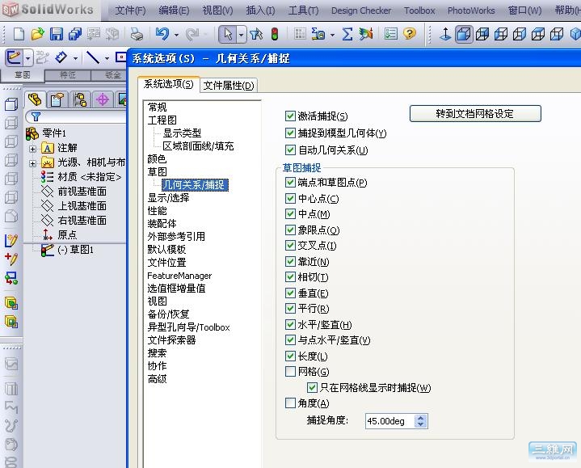Click the Undo arrow icon
581x468 pixels.
tap(162, 34)
